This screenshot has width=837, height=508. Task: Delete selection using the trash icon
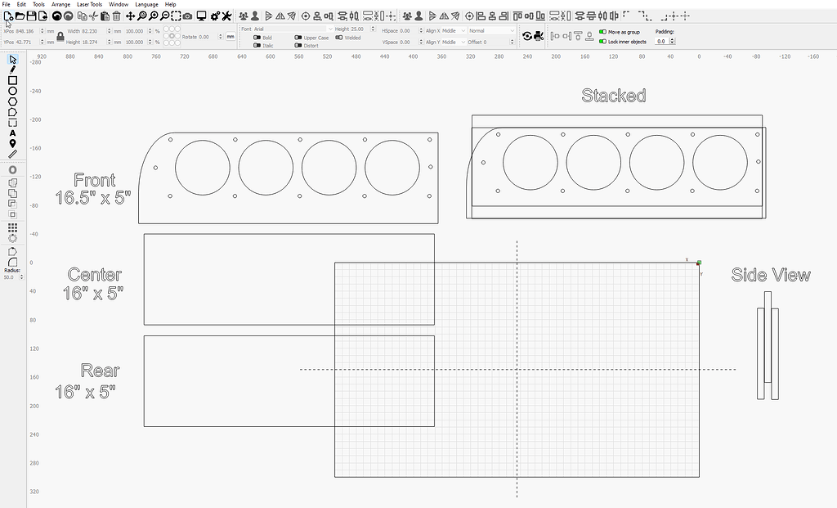117,15
